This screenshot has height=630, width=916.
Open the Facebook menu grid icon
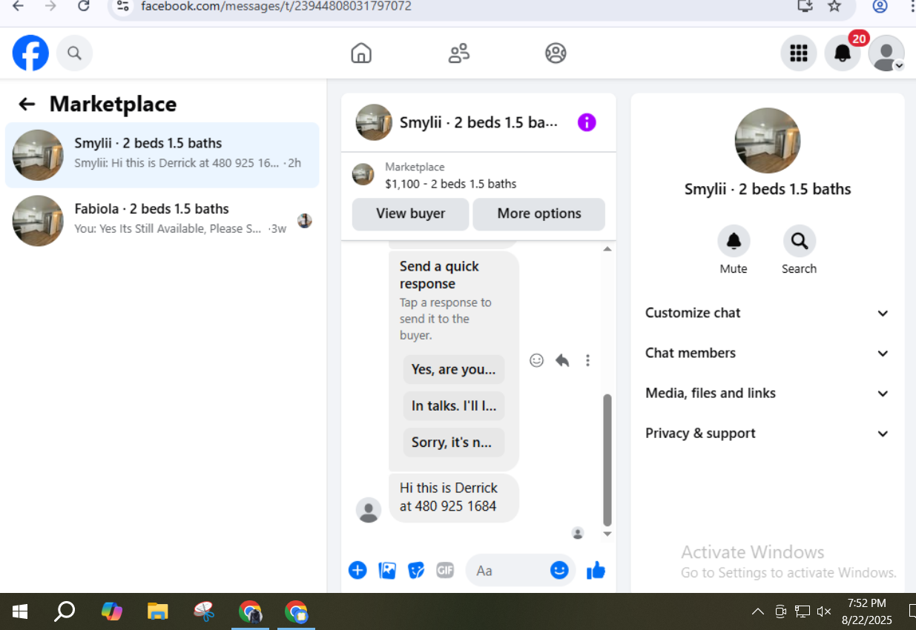pos(799,53)
